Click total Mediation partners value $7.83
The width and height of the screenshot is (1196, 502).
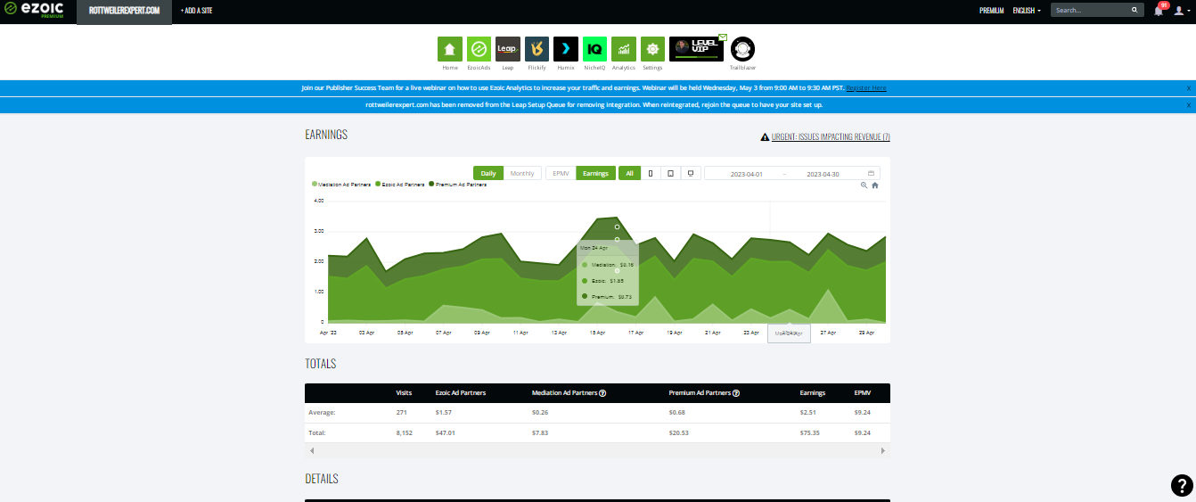click(540, 432)
